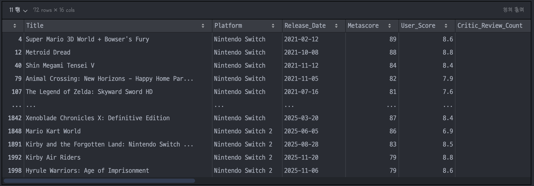
Task: Click row index 1891
Action: 15,144
